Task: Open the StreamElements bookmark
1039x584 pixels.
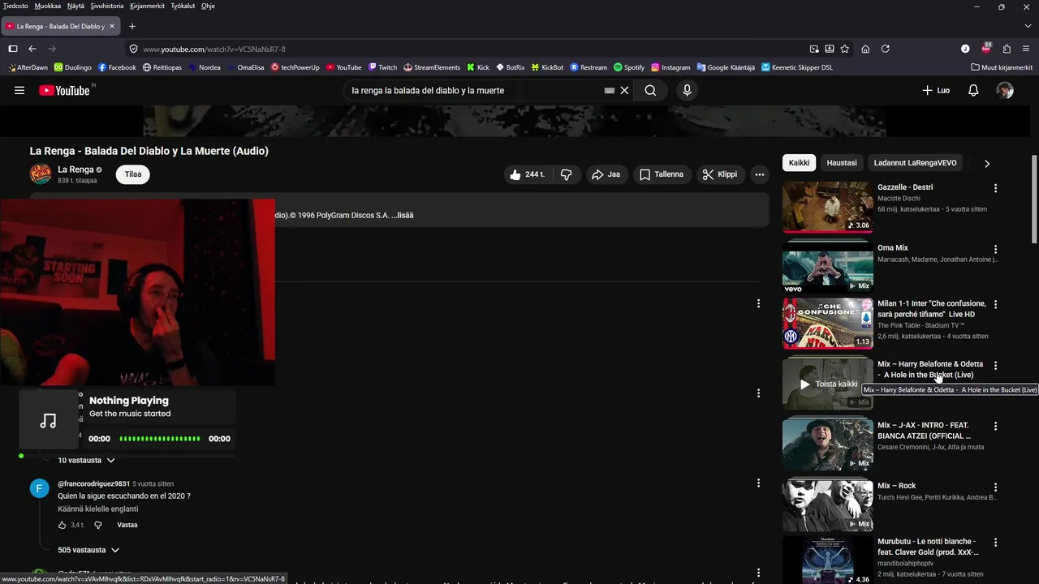Action: pos(432,67)
